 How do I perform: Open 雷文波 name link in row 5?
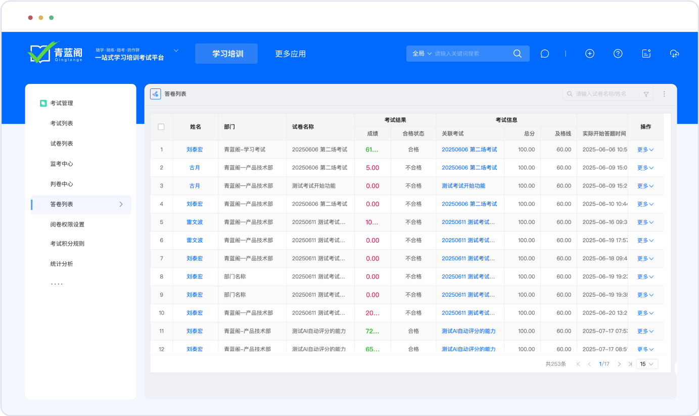click(195, 222)
